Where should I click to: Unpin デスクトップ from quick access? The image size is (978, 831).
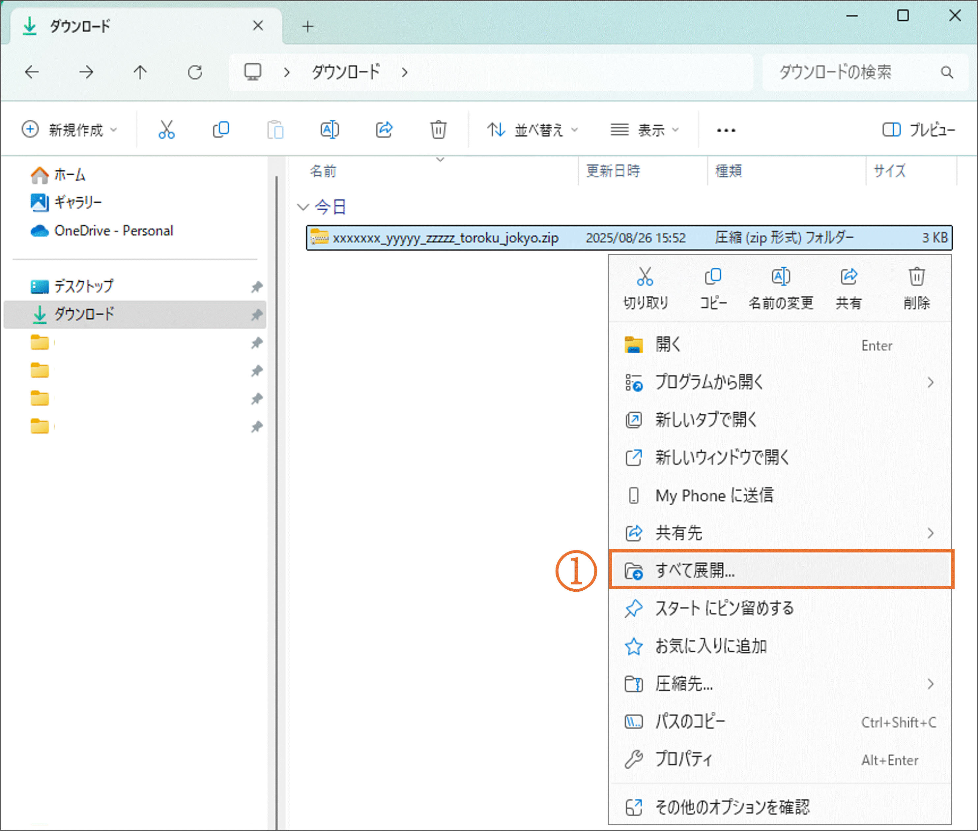pyautogui.click(x=256, y=286)
